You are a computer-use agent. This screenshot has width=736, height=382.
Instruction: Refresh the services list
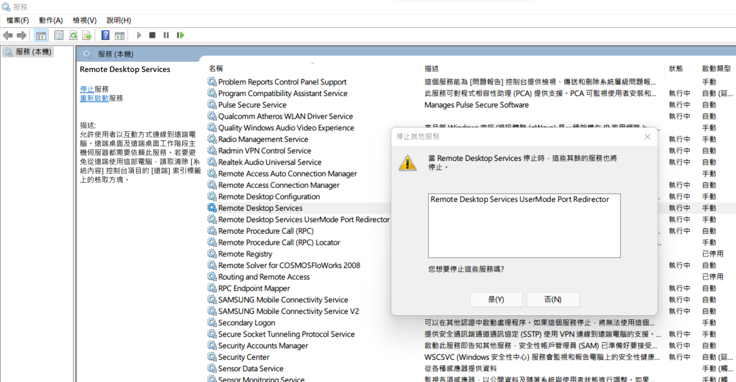tap(74, 35)
